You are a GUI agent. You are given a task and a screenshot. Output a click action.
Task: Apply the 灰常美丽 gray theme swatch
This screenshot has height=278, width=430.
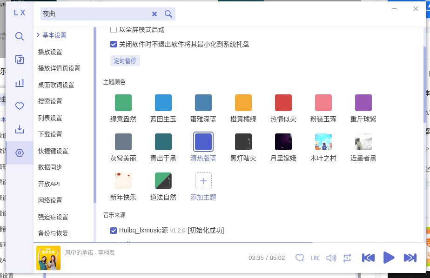tap(123, 142)
